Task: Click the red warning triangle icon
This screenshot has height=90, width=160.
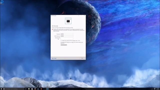Action: click(52, 29)
